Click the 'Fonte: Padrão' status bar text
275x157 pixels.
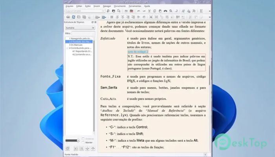(x=71, y=155)
